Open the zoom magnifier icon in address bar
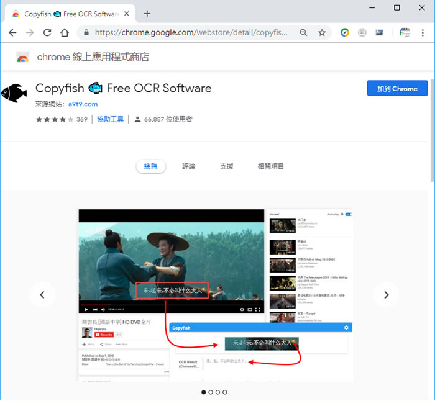The image size is (435, 401). (x=303, y=33)
